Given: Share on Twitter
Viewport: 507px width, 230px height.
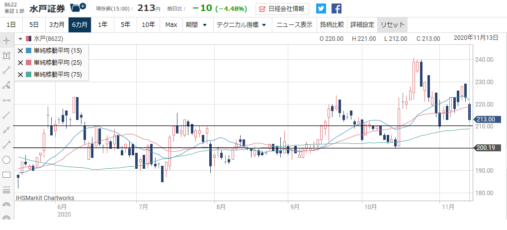Looking at the screenshot, I should 321,8.
